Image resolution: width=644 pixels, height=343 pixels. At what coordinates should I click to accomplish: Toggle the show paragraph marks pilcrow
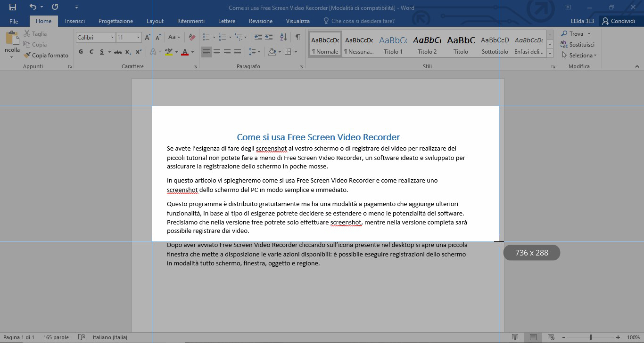[297, 37]
